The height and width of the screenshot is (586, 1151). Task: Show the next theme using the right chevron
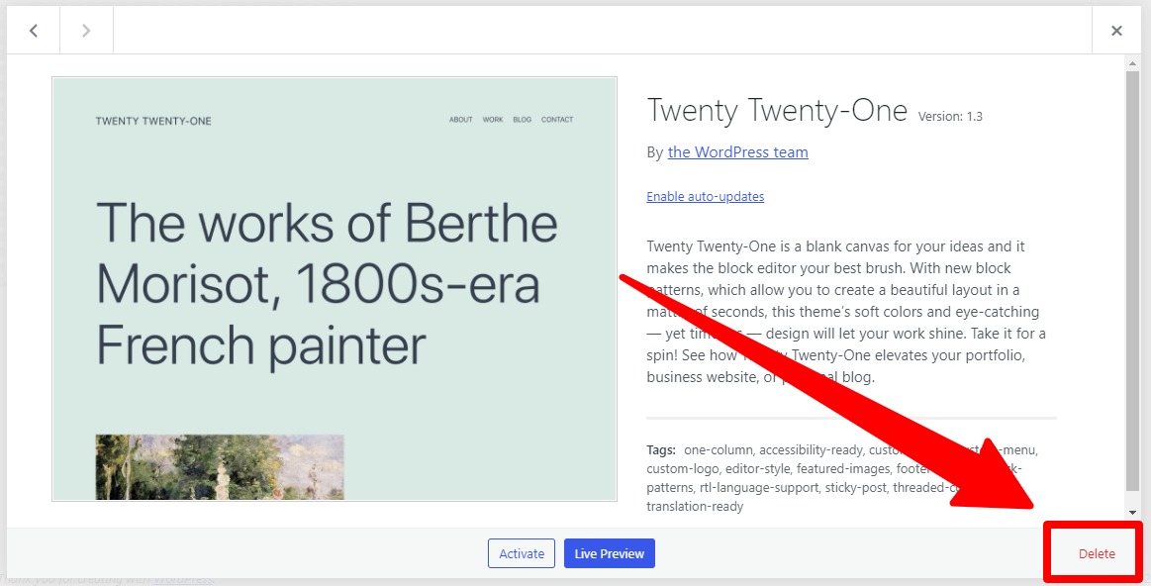pyautogui.click(x=87, y=30)
